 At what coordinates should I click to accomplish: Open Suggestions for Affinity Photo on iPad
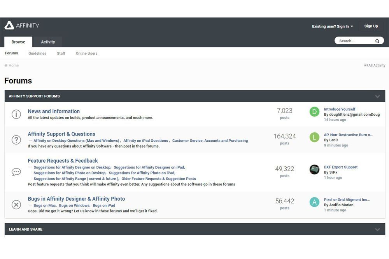pos(142,173)
